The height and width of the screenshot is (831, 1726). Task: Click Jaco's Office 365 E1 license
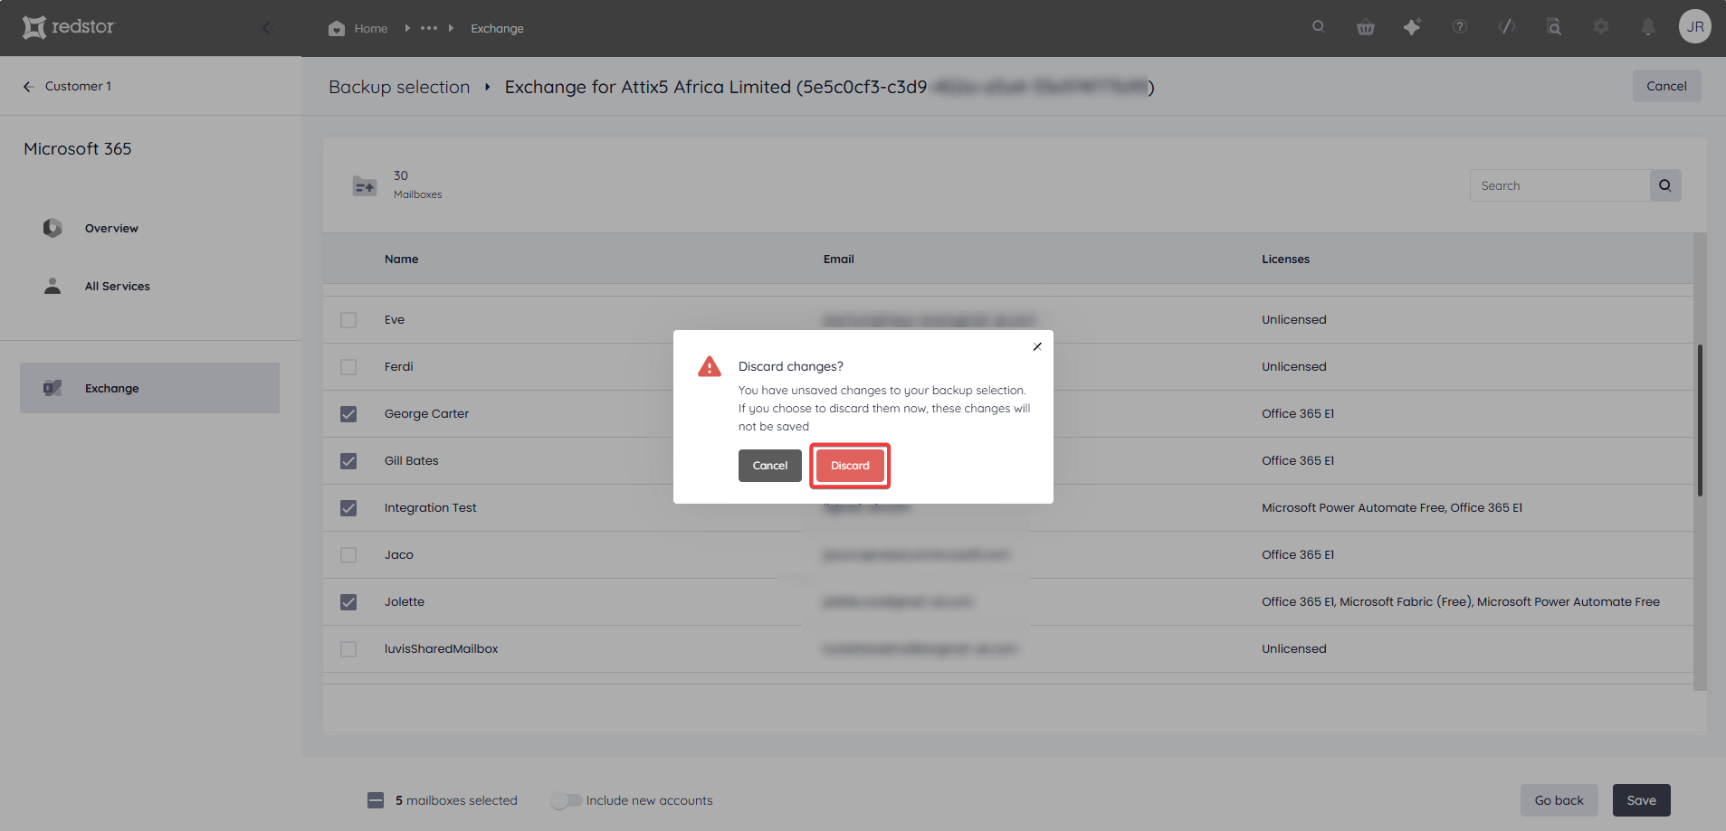pos(1298,554)
